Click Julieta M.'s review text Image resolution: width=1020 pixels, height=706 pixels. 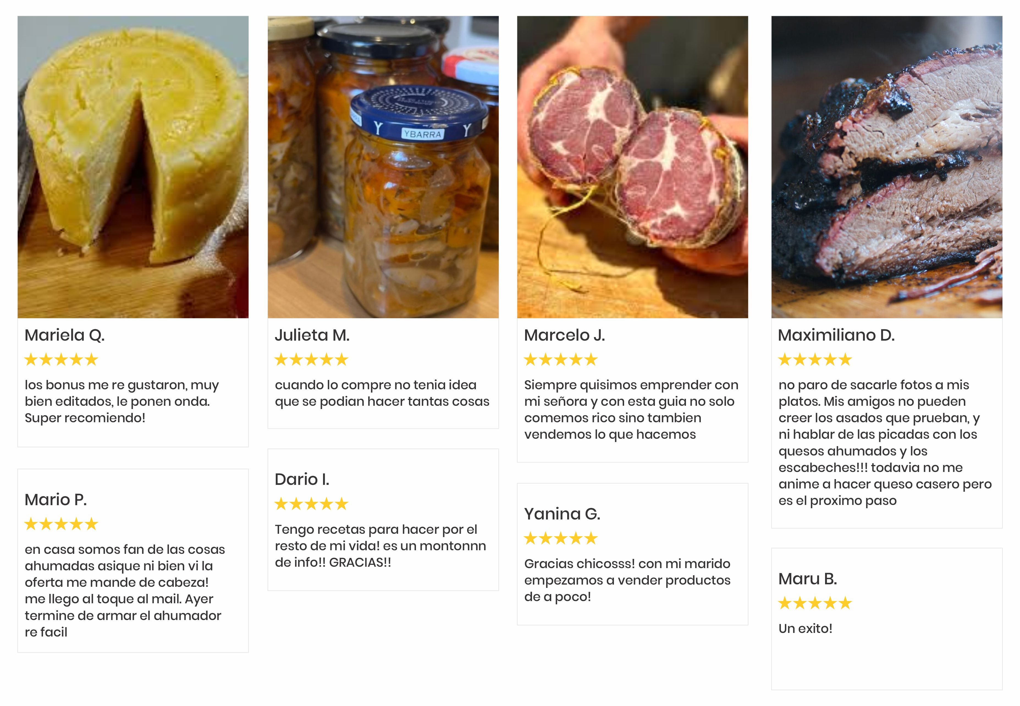(382, 393)
